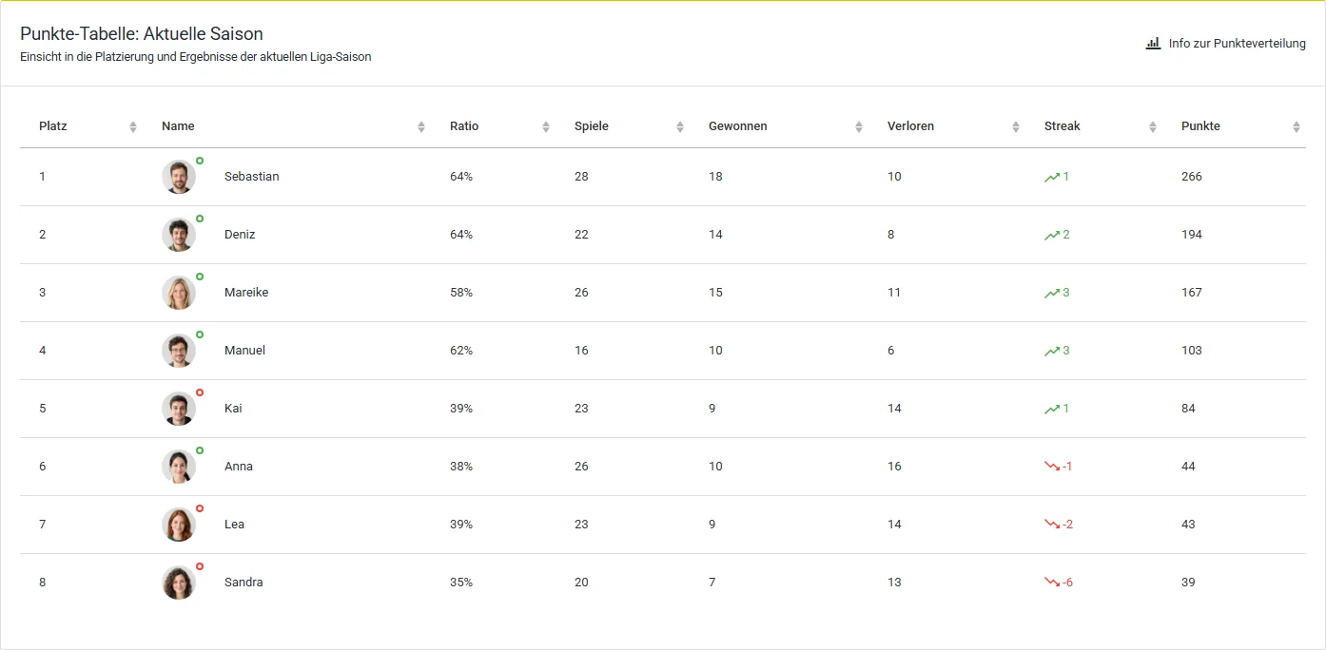1326x650 pixels.
Task: Select the name Kai in the table
Action: pyautogui.click(x=233, y=409)
